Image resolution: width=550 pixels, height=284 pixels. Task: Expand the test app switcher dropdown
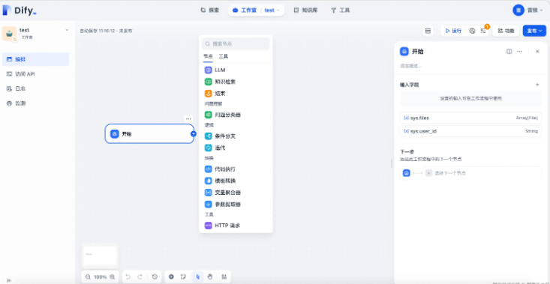(272, 10)
